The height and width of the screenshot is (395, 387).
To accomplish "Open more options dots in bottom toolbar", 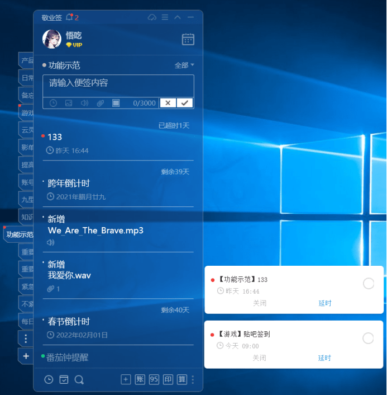I will click(193, 380).
